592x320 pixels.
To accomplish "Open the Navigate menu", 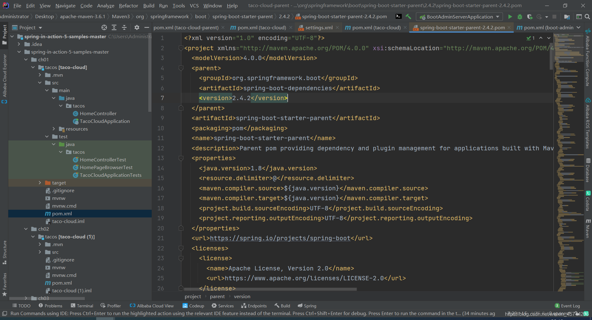I will click(65, 6).
